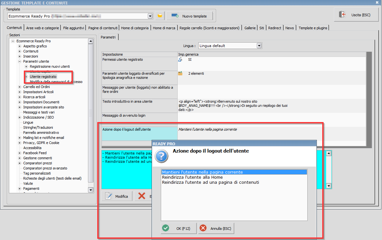Expand the Pagamenti tree node
Viewport: 382px width, 240px height.
19,189
